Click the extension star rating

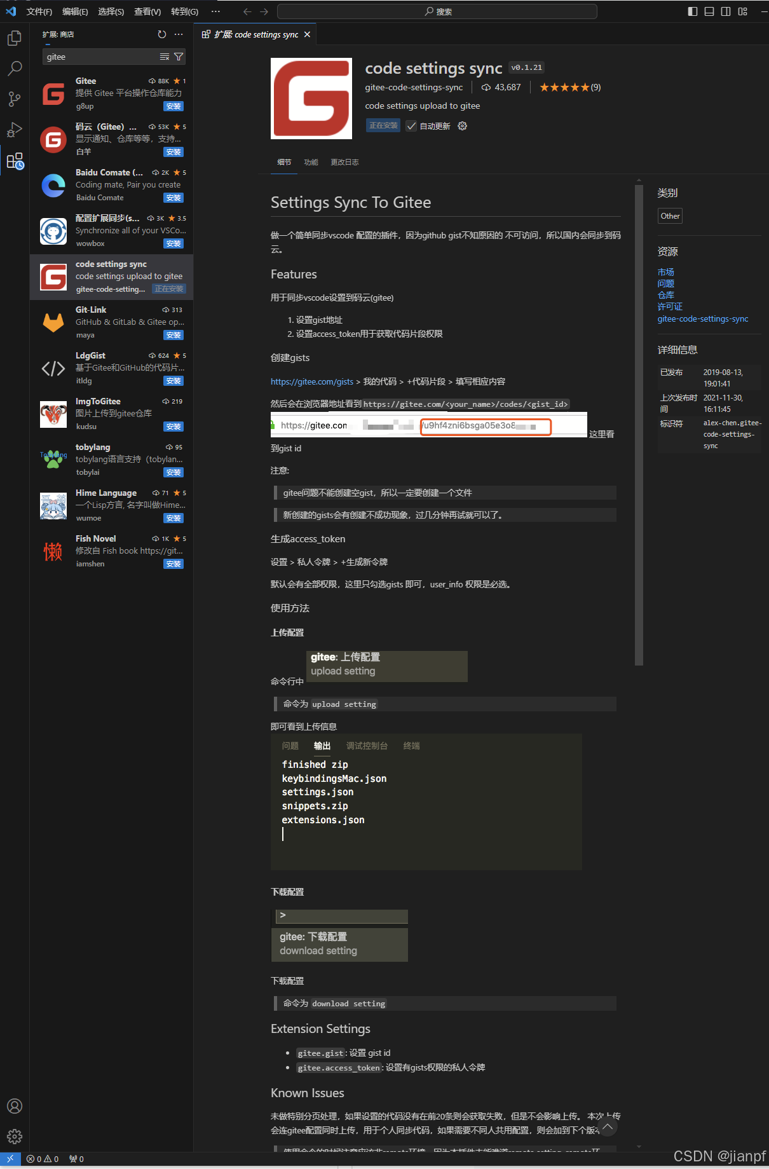[x=569, y=87]
